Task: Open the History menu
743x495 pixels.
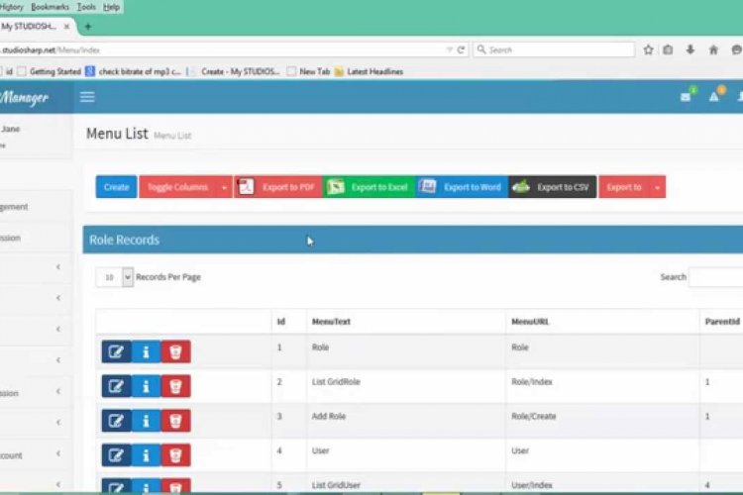Action: pos(12,7)
